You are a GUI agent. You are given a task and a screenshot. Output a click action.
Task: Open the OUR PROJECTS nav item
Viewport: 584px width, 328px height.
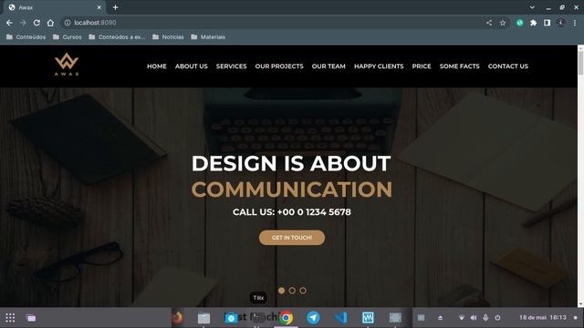point(279,67)
